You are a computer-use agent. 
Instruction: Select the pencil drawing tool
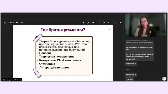tap(88, 22)
